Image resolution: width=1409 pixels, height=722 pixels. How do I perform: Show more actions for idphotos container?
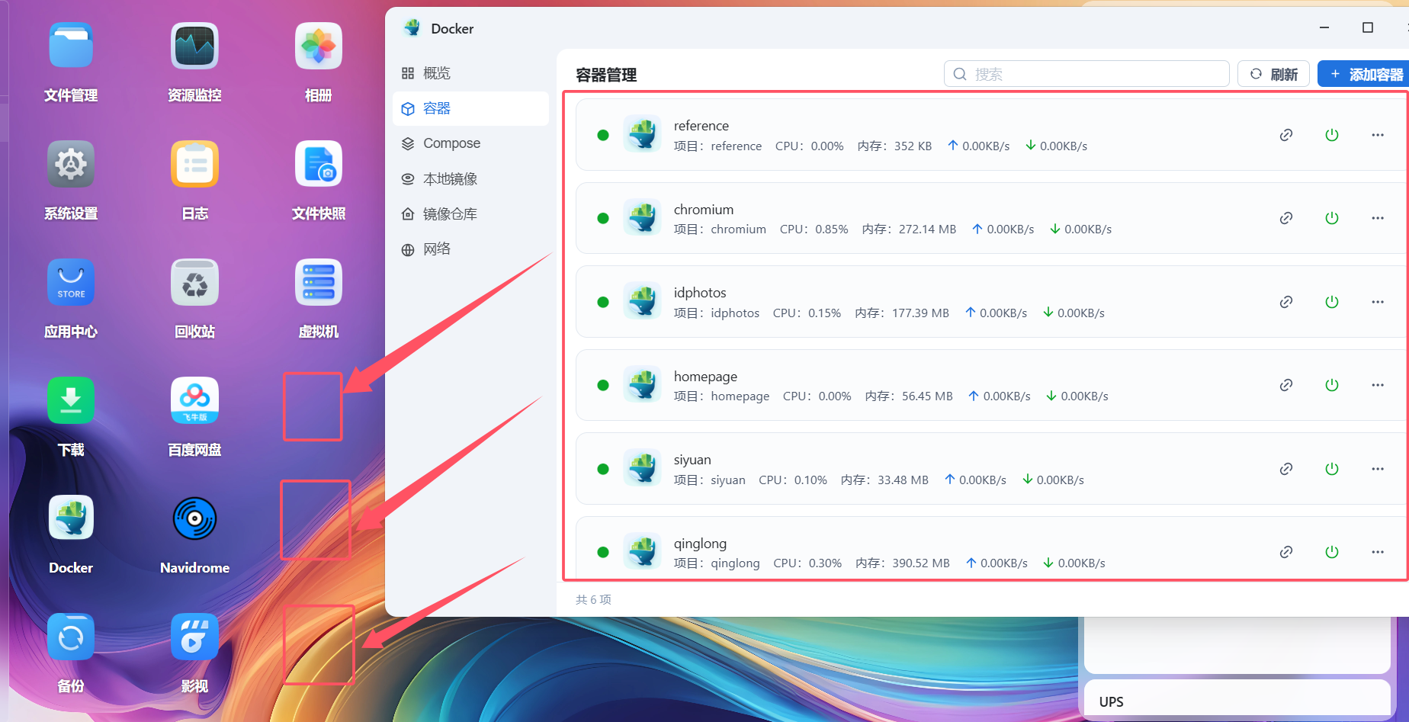(x=1378, y=302)
